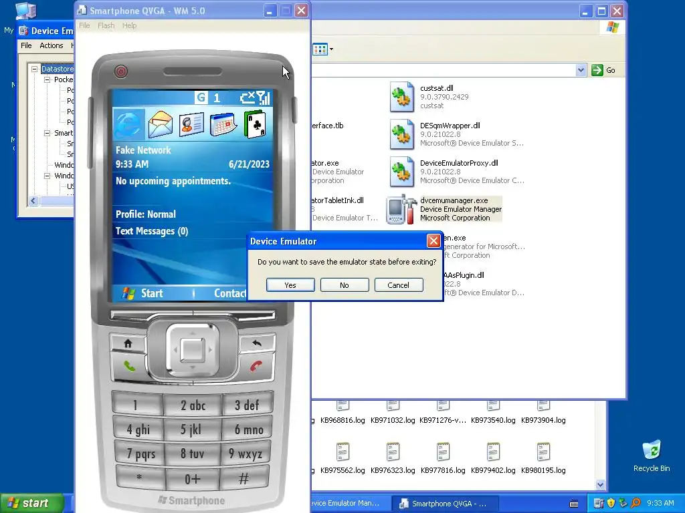The height and width of the screenshot is (513, 685).
Task: Click the green Call key
Action: tap(129, 366)
